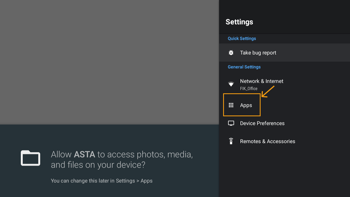Click the FIK_Office network name
This screenshot has width=350, height=197.
tap(249, 89)
